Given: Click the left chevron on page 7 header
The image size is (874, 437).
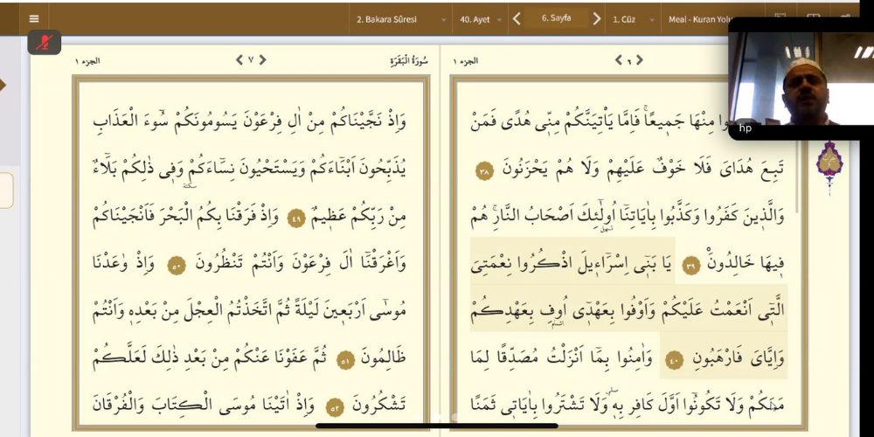Looking at the screenshot, I should click(239, 60).
